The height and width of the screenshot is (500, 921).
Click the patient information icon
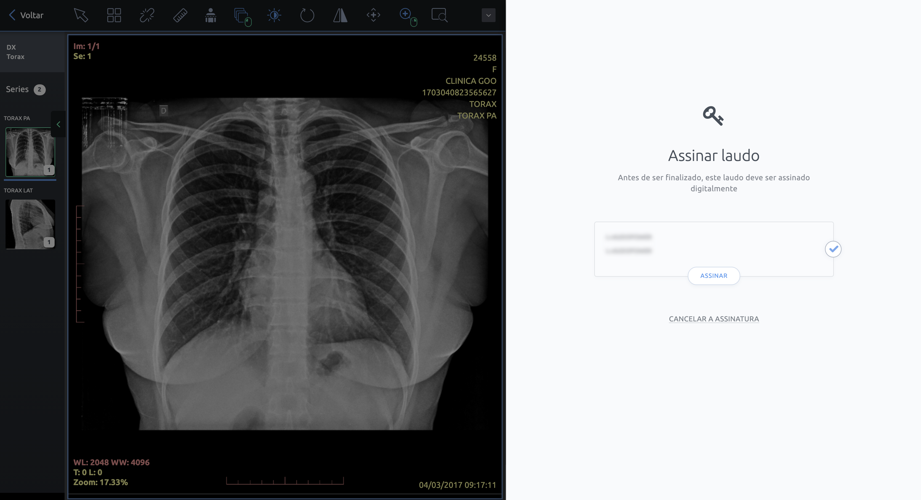point(211,15)
